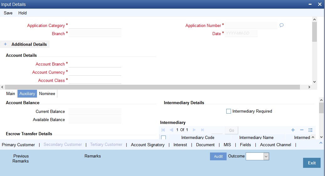
Task: Open the Account Channel section
Action: (x=275, y=145)
